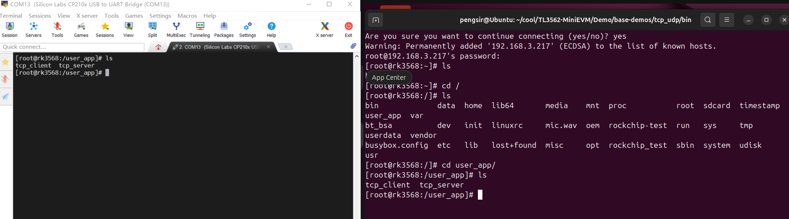The width and height of the screenshot is (789, 219).
Task: Click the Session toolbar icon
Action: [9, 29]
